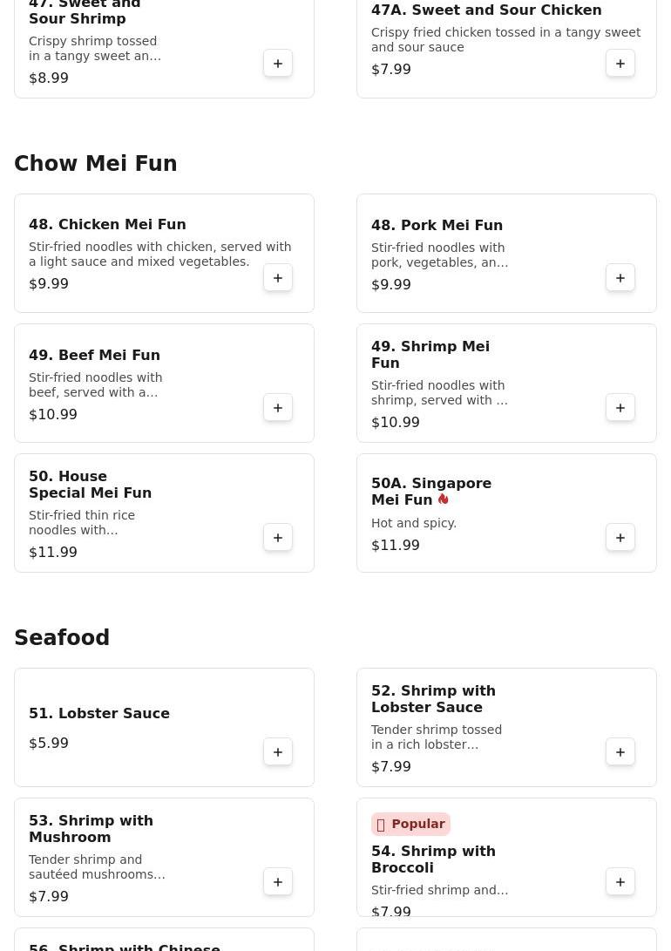Add Sweet and Sour Shrimp to order
The width and height of the screenshot is (671, 951).
click(278, 64)
